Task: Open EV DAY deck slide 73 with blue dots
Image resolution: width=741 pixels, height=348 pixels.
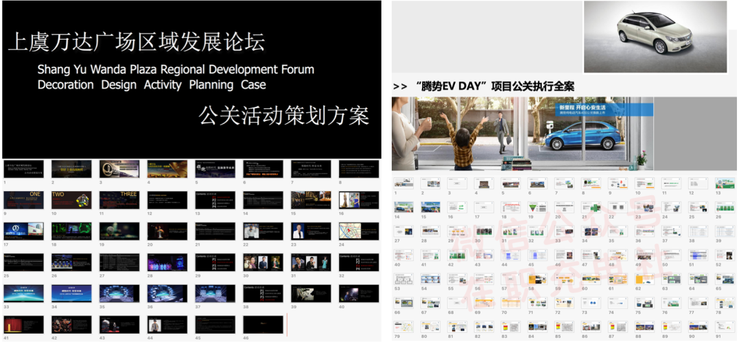Action: pyautogui.click(x=591, y=302)
